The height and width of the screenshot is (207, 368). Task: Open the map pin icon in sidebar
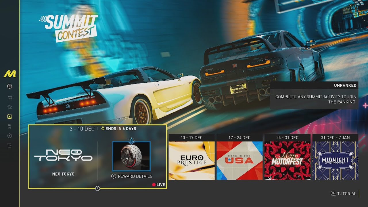point(9,126)
